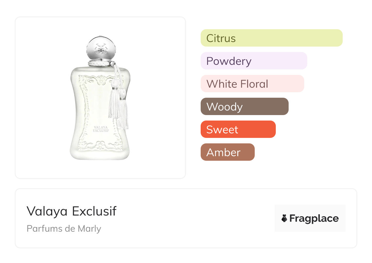Choose the White Floral accord bar
This screenshot has width=372, height=263.
point(252,84)
